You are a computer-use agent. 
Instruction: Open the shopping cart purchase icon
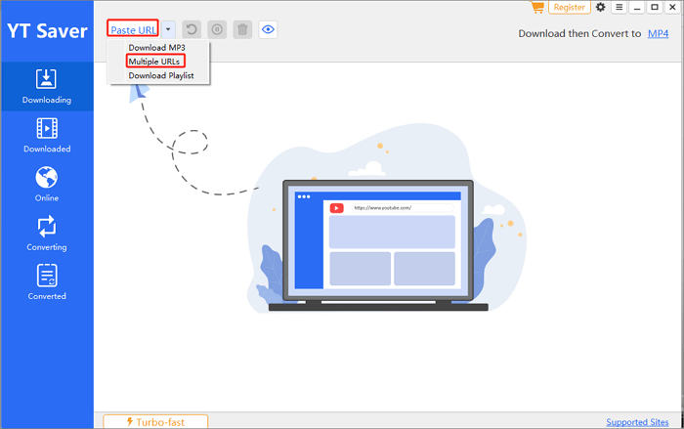[536, 7]
